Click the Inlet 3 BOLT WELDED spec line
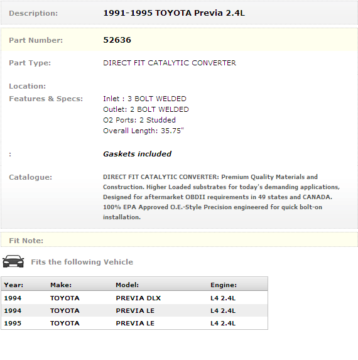This screenshot has width=358, height=360. click(x=144, y=99)
